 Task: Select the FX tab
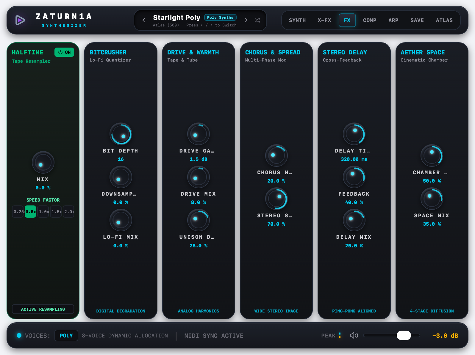(347, 20)
